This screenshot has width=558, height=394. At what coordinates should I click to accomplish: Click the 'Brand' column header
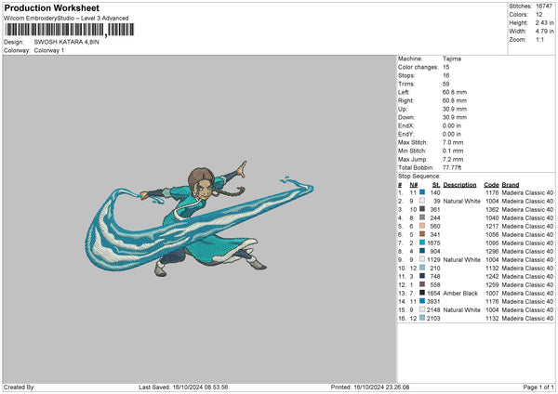tap(511, 185)
